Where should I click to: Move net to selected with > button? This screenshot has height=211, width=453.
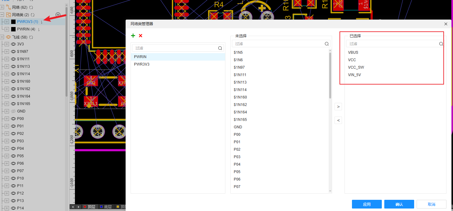point(338,107)
